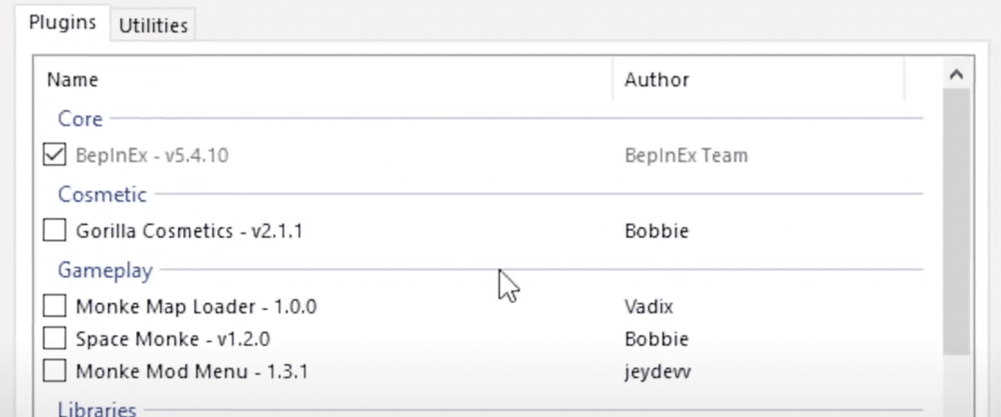Expand the Libraries group header

click(97, 409)
